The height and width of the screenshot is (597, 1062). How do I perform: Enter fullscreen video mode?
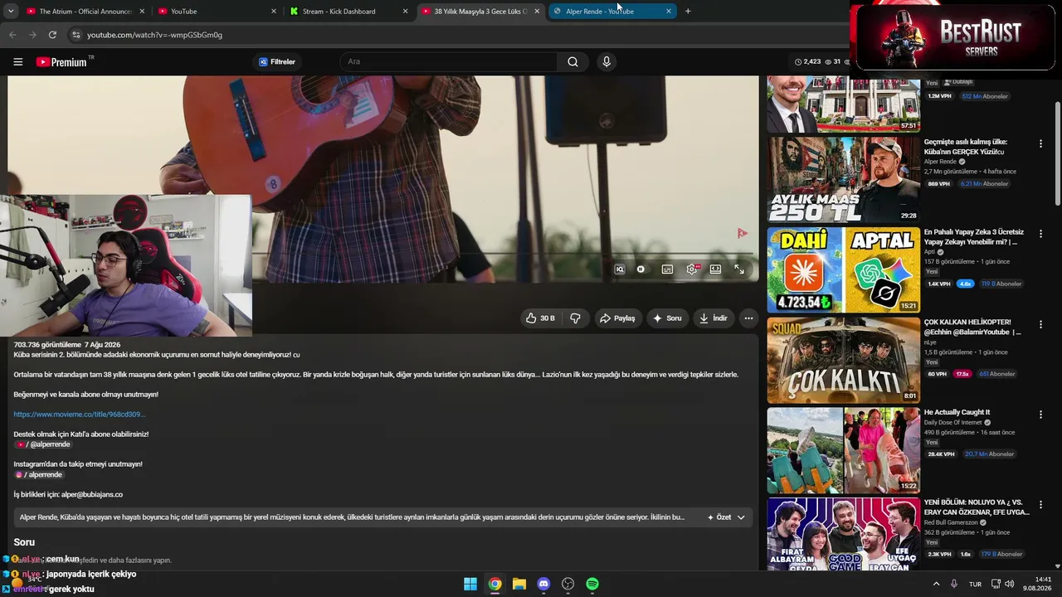coord(739,269)
